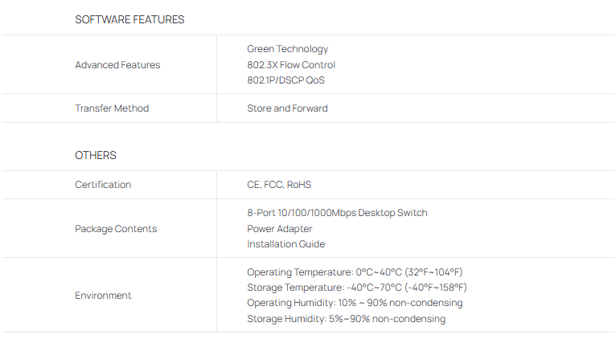This screenshot has width=616, height=347.
Task: Select the Power Adapter package item
Action: click(280, 229)
